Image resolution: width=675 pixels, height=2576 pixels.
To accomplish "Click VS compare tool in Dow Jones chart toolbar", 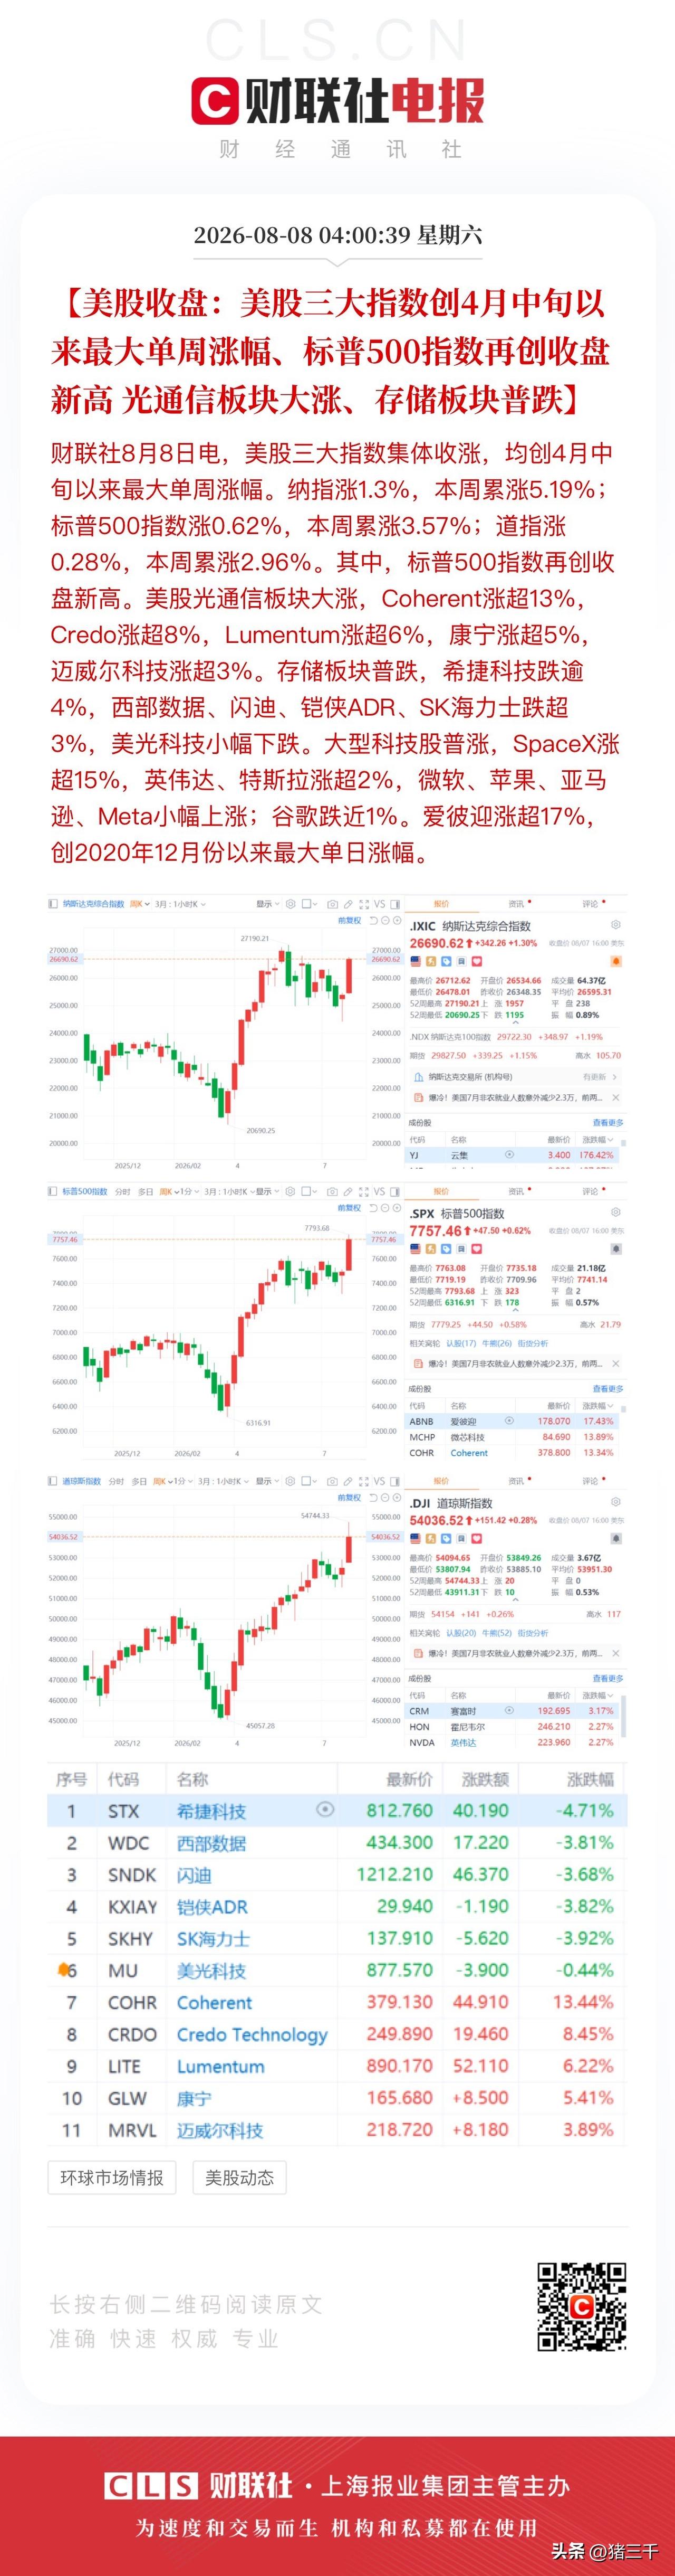I will point(380,1481).
